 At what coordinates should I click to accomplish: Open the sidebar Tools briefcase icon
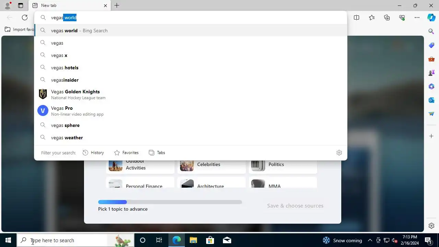[431, 59]
